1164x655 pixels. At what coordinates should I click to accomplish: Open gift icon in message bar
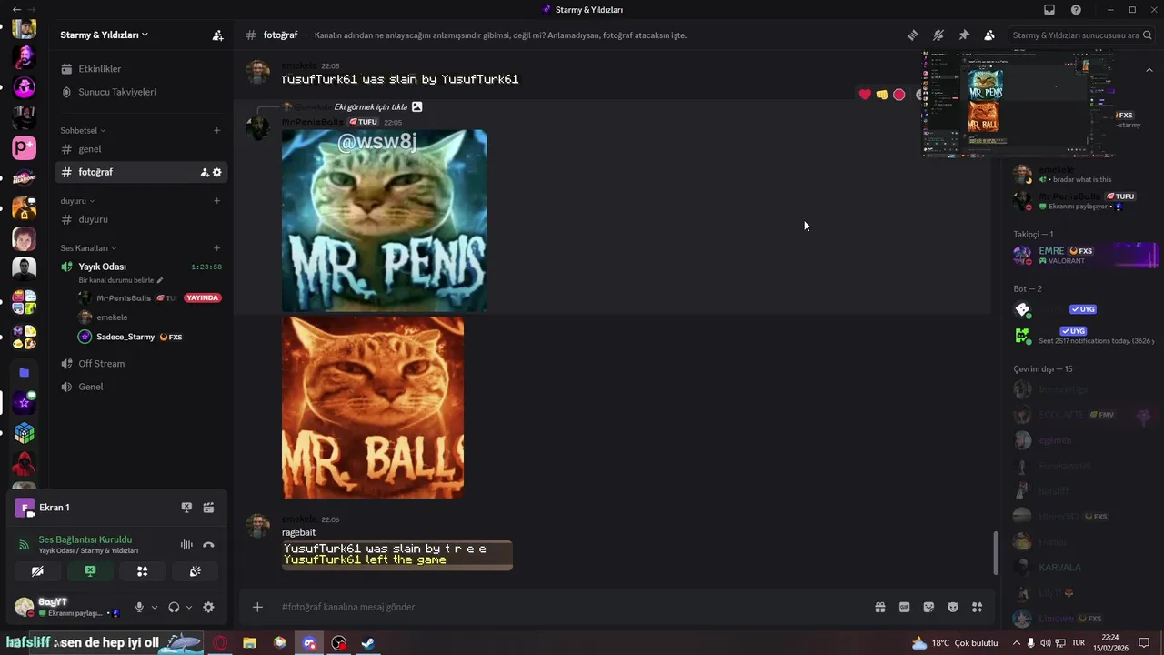click(880, 607)
